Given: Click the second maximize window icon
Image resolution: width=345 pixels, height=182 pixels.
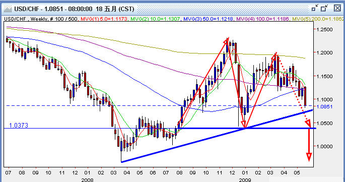Looking at the screenshot, I should tap(324, 8).
